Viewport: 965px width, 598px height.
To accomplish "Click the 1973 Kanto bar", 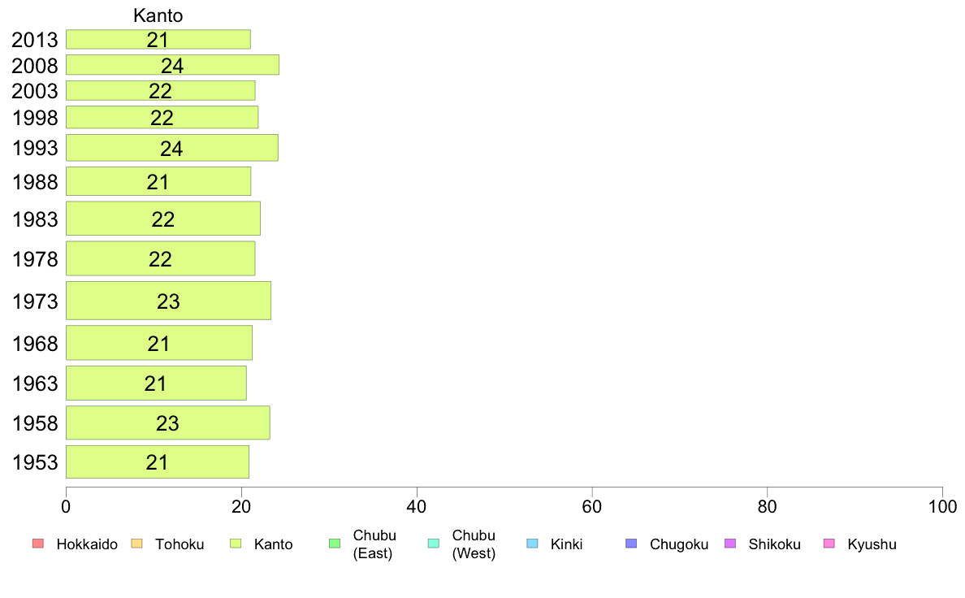I will click(169, 301).
